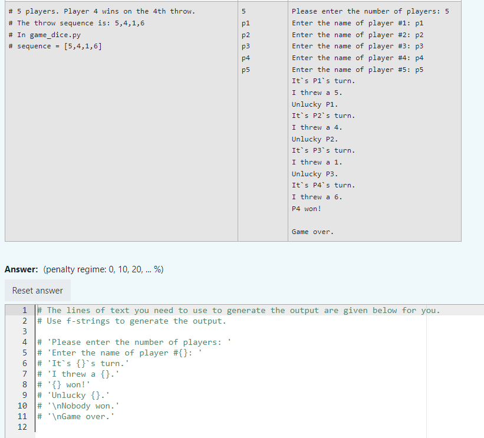Click comment line '{} won!'
The width and height of the screenshot is (484, 438).
point(64,384)
